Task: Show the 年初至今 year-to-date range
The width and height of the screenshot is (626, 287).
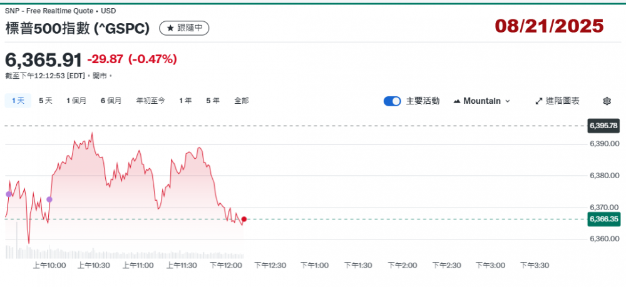Action: pos(150,101)
